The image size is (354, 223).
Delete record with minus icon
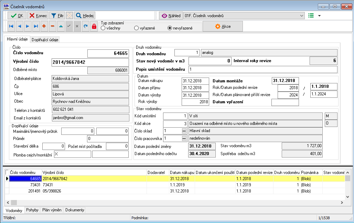tap(52, 26)
